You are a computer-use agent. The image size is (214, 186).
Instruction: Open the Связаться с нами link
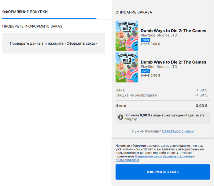click(x=178, y=131)
